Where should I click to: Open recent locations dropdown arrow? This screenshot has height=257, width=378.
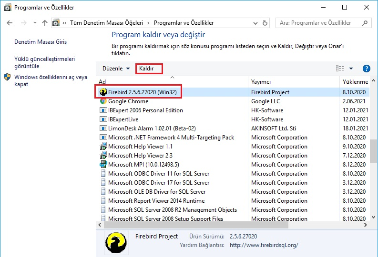[x=35, y=23]
